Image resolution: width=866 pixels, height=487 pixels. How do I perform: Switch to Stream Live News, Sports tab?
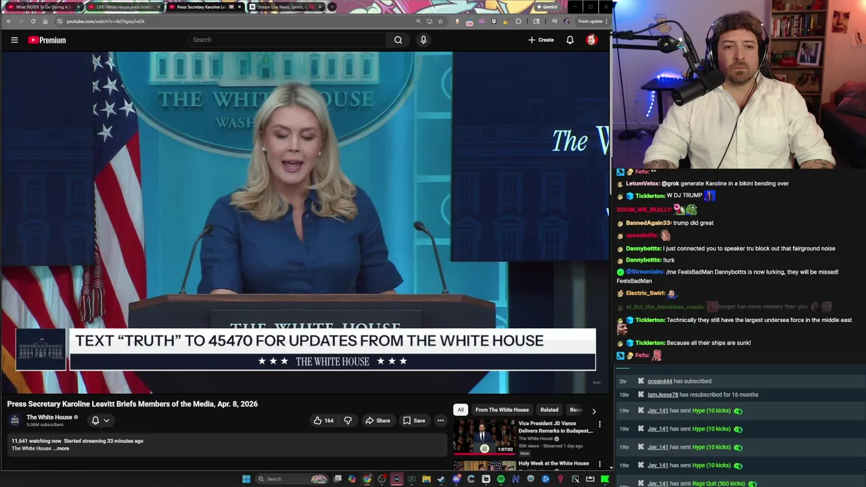(284, 7)
